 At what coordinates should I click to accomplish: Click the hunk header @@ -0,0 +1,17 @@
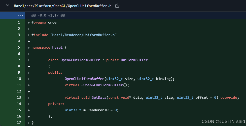(48, 16)
